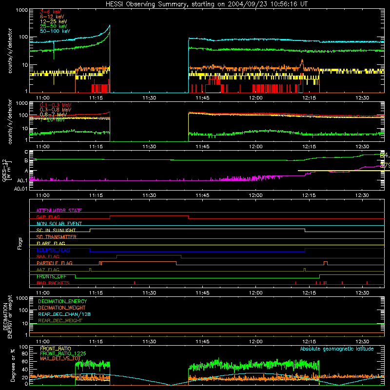390x390 pixels.
Task: Click the HESSI Observing Summary plot title
Action: 207,4
